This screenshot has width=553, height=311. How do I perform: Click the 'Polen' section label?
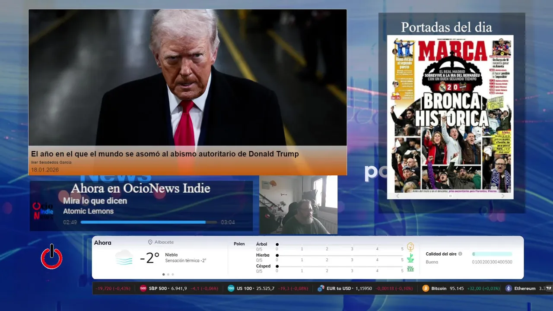point(239,244)
